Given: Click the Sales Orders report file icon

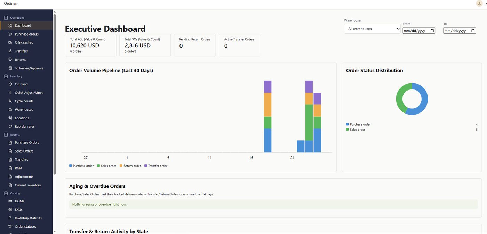Looking at the screenshot, I should click(10, 151).
